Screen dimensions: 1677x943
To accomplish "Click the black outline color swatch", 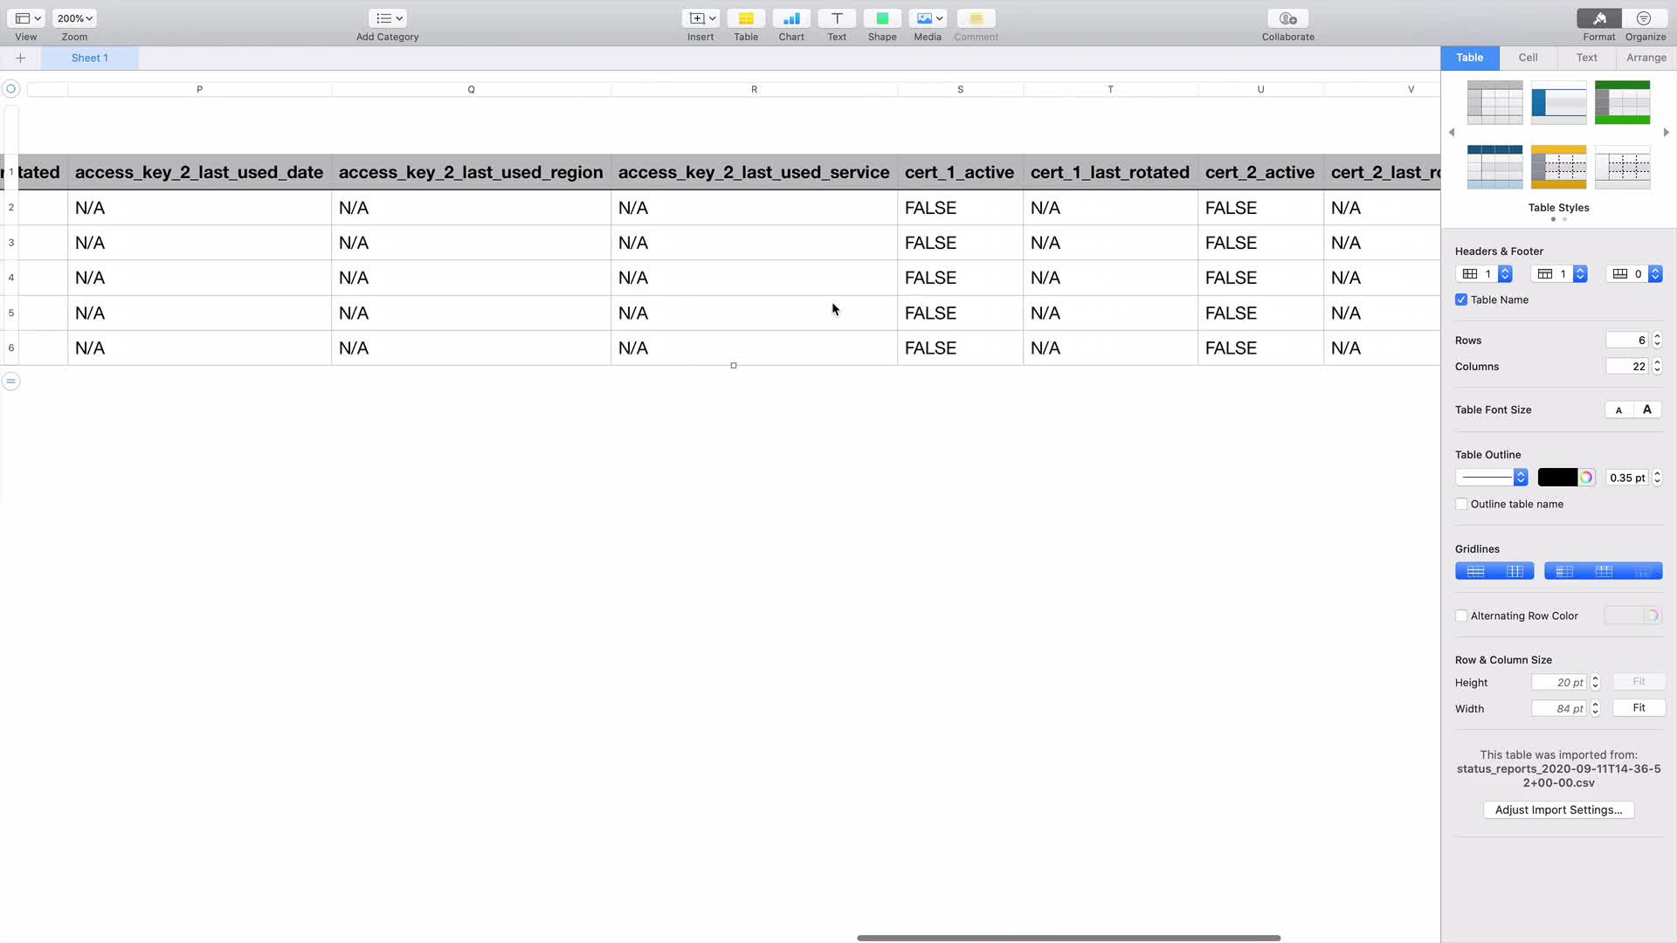I will point(1557,478).
